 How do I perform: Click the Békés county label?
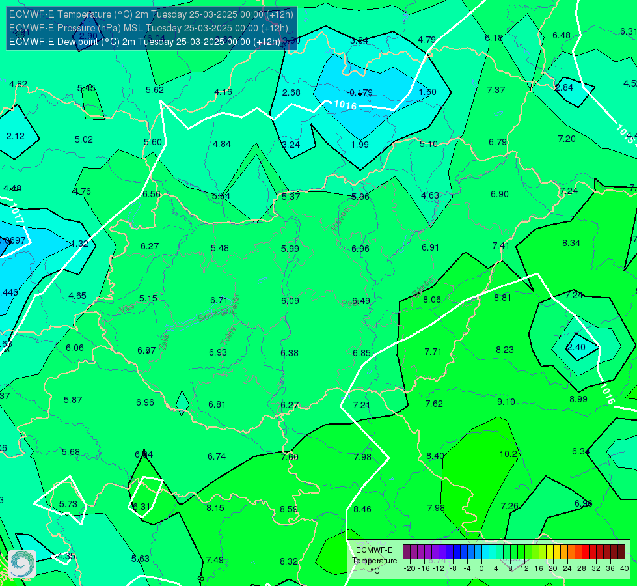click(x=422, y=288)
